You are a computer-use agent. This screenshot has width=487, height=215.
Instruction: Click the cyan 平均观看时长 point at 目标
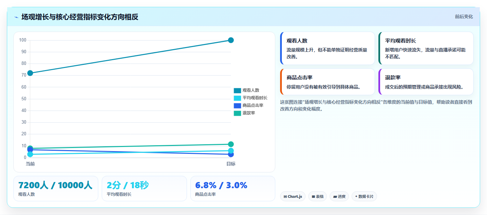231,151
